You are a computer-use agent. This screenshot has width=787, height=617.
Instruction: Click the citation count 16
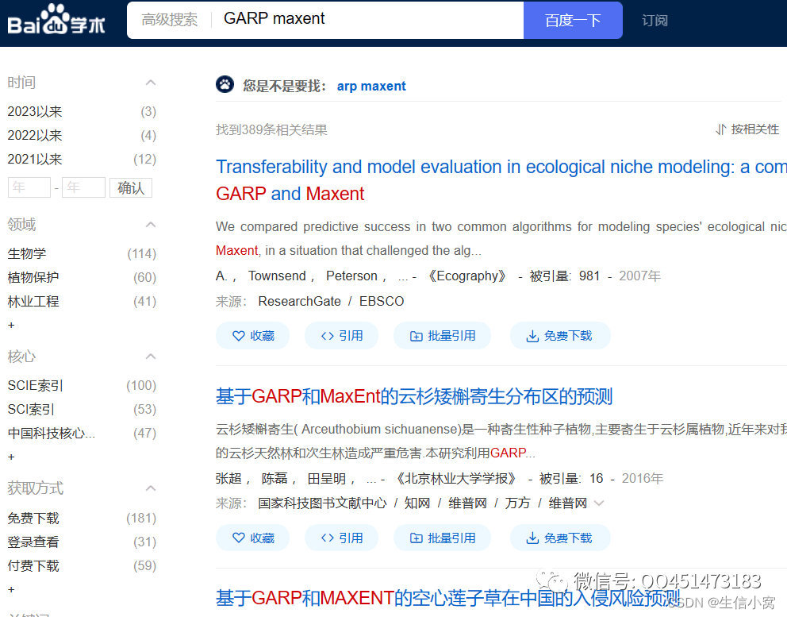[596, 478]
